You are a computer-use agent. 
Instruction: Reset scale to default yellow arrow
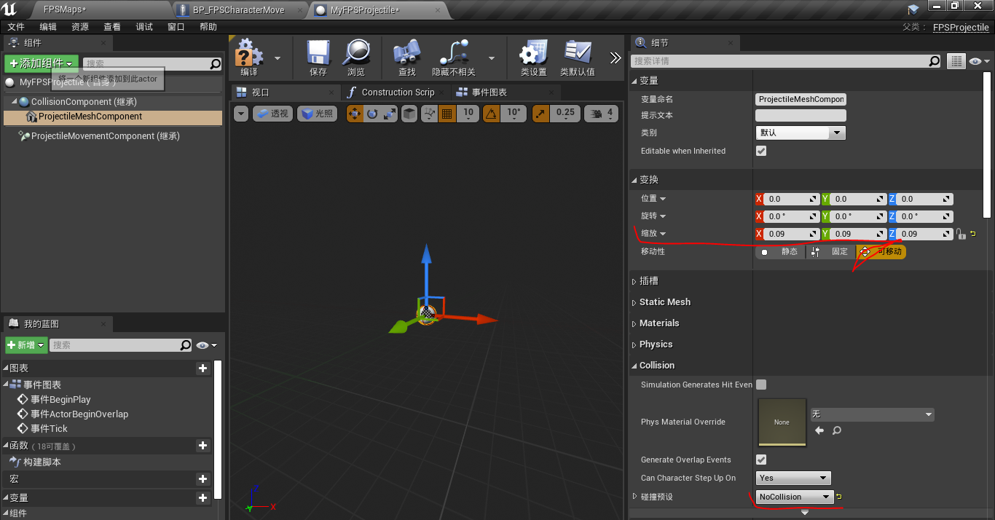click(972, 234)
